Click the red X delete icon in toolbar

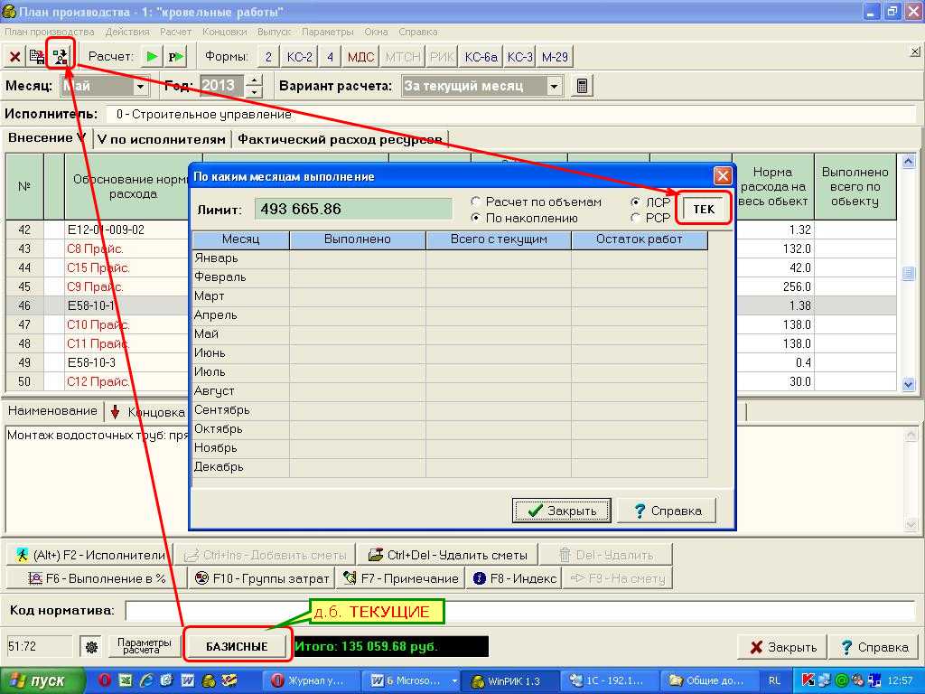[14, 57]
